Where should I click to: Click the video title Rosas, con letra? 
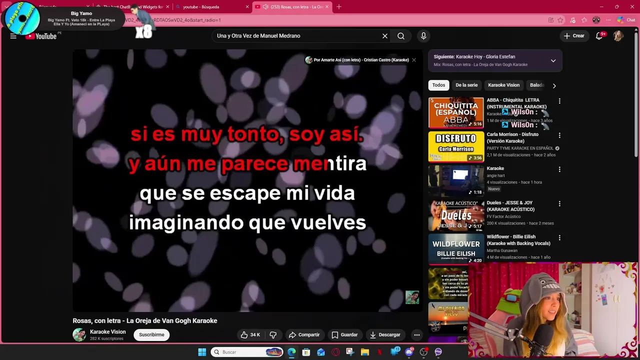click(145, 321)
